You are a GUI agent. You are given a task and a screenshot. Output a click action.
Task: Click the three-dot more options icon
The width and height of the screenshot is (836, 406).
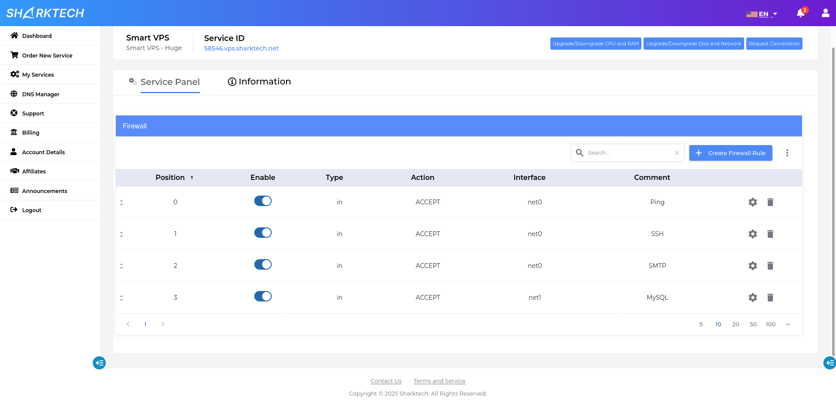point(787,153)
